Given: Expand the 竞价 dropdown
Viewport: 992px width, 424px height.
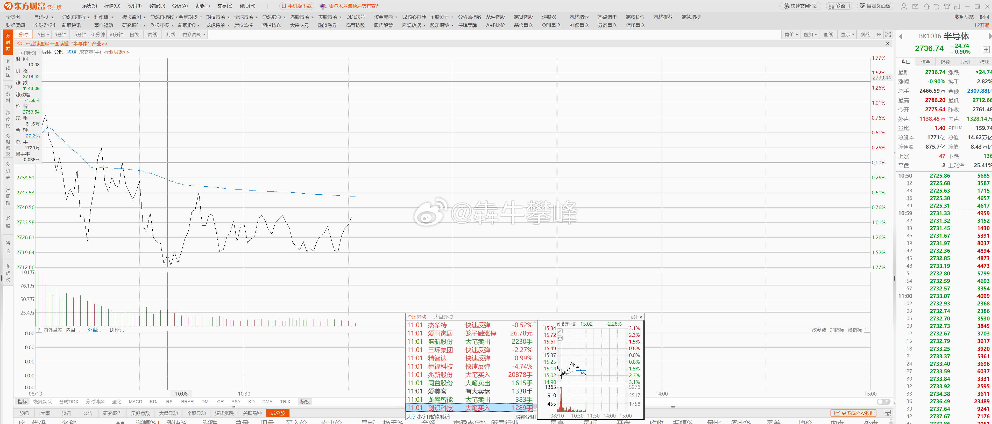Looking at the screenshot, I should [791, 35].
